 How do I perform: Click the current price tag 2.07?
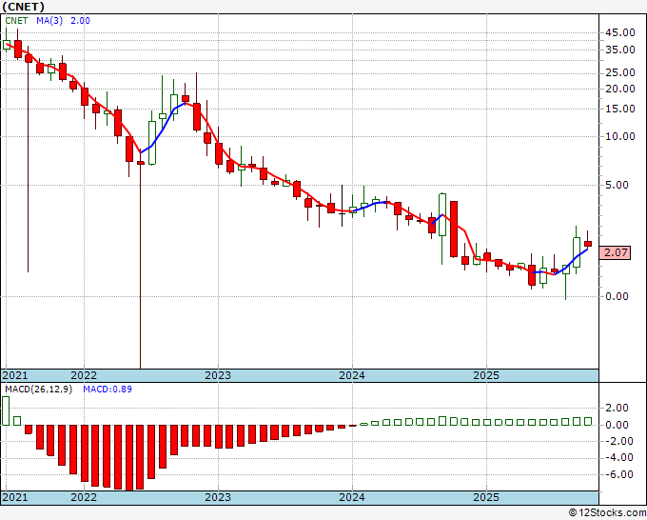tap(616, 252)
